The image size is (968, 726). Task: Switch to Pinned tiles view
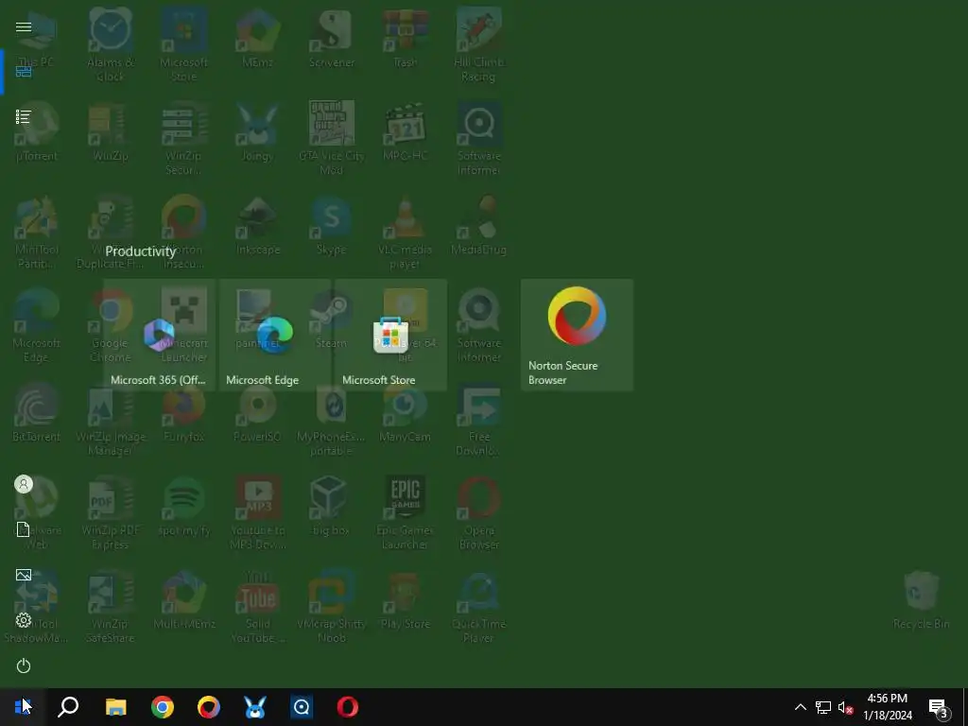[24, 72]
